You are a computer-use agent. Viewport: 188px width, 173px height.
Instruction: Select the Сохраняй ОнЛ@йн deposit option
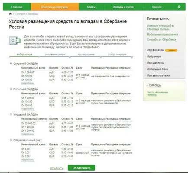click(11, 63)
